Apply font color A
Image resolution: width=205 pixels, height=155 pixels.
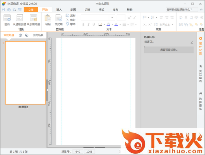[116, 25]
